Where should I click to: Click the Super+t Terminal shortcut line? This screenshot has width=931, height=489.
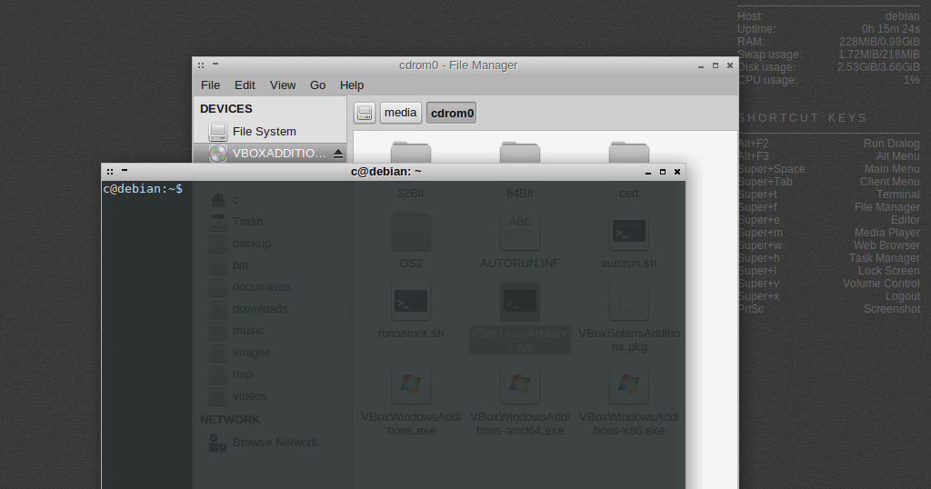tap(829, 195)
